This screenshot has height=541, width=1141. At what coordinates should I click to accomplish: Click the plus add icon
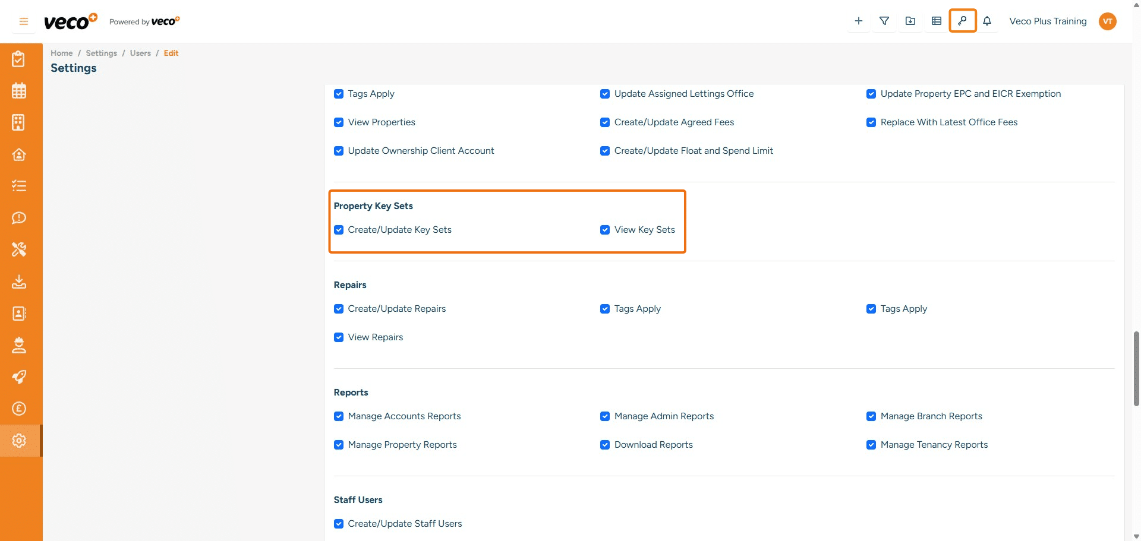pos(859,21)
